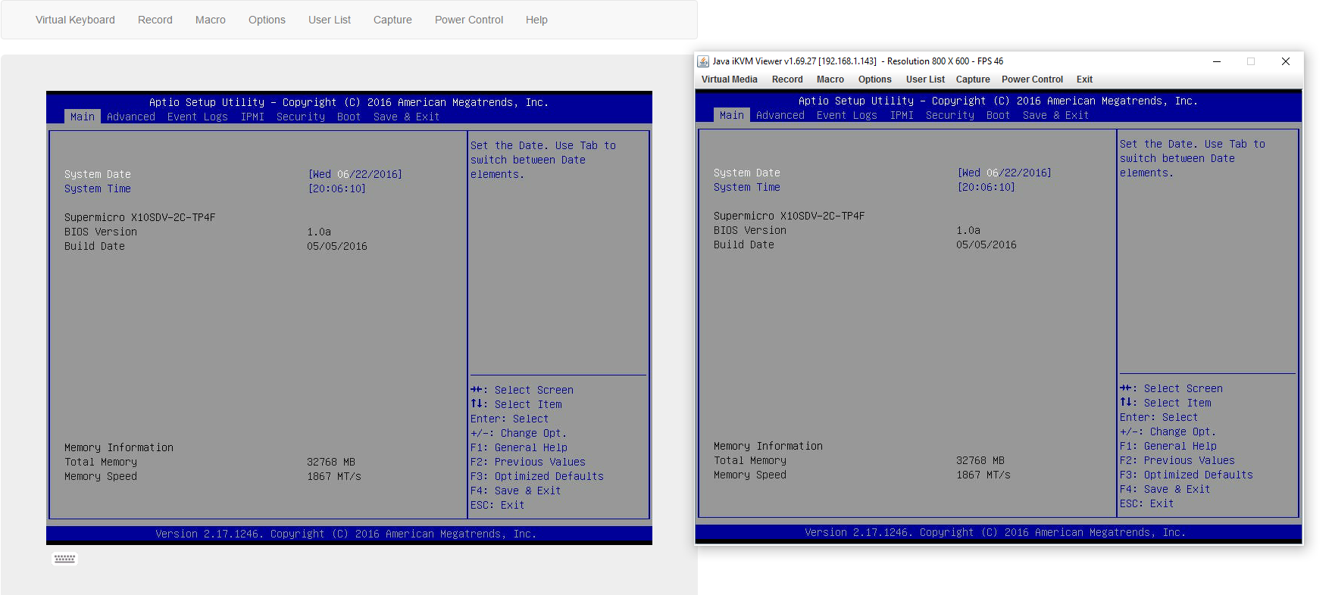Open Security tab in right BIOS screen
The image size is (1332, 595).
949,115
